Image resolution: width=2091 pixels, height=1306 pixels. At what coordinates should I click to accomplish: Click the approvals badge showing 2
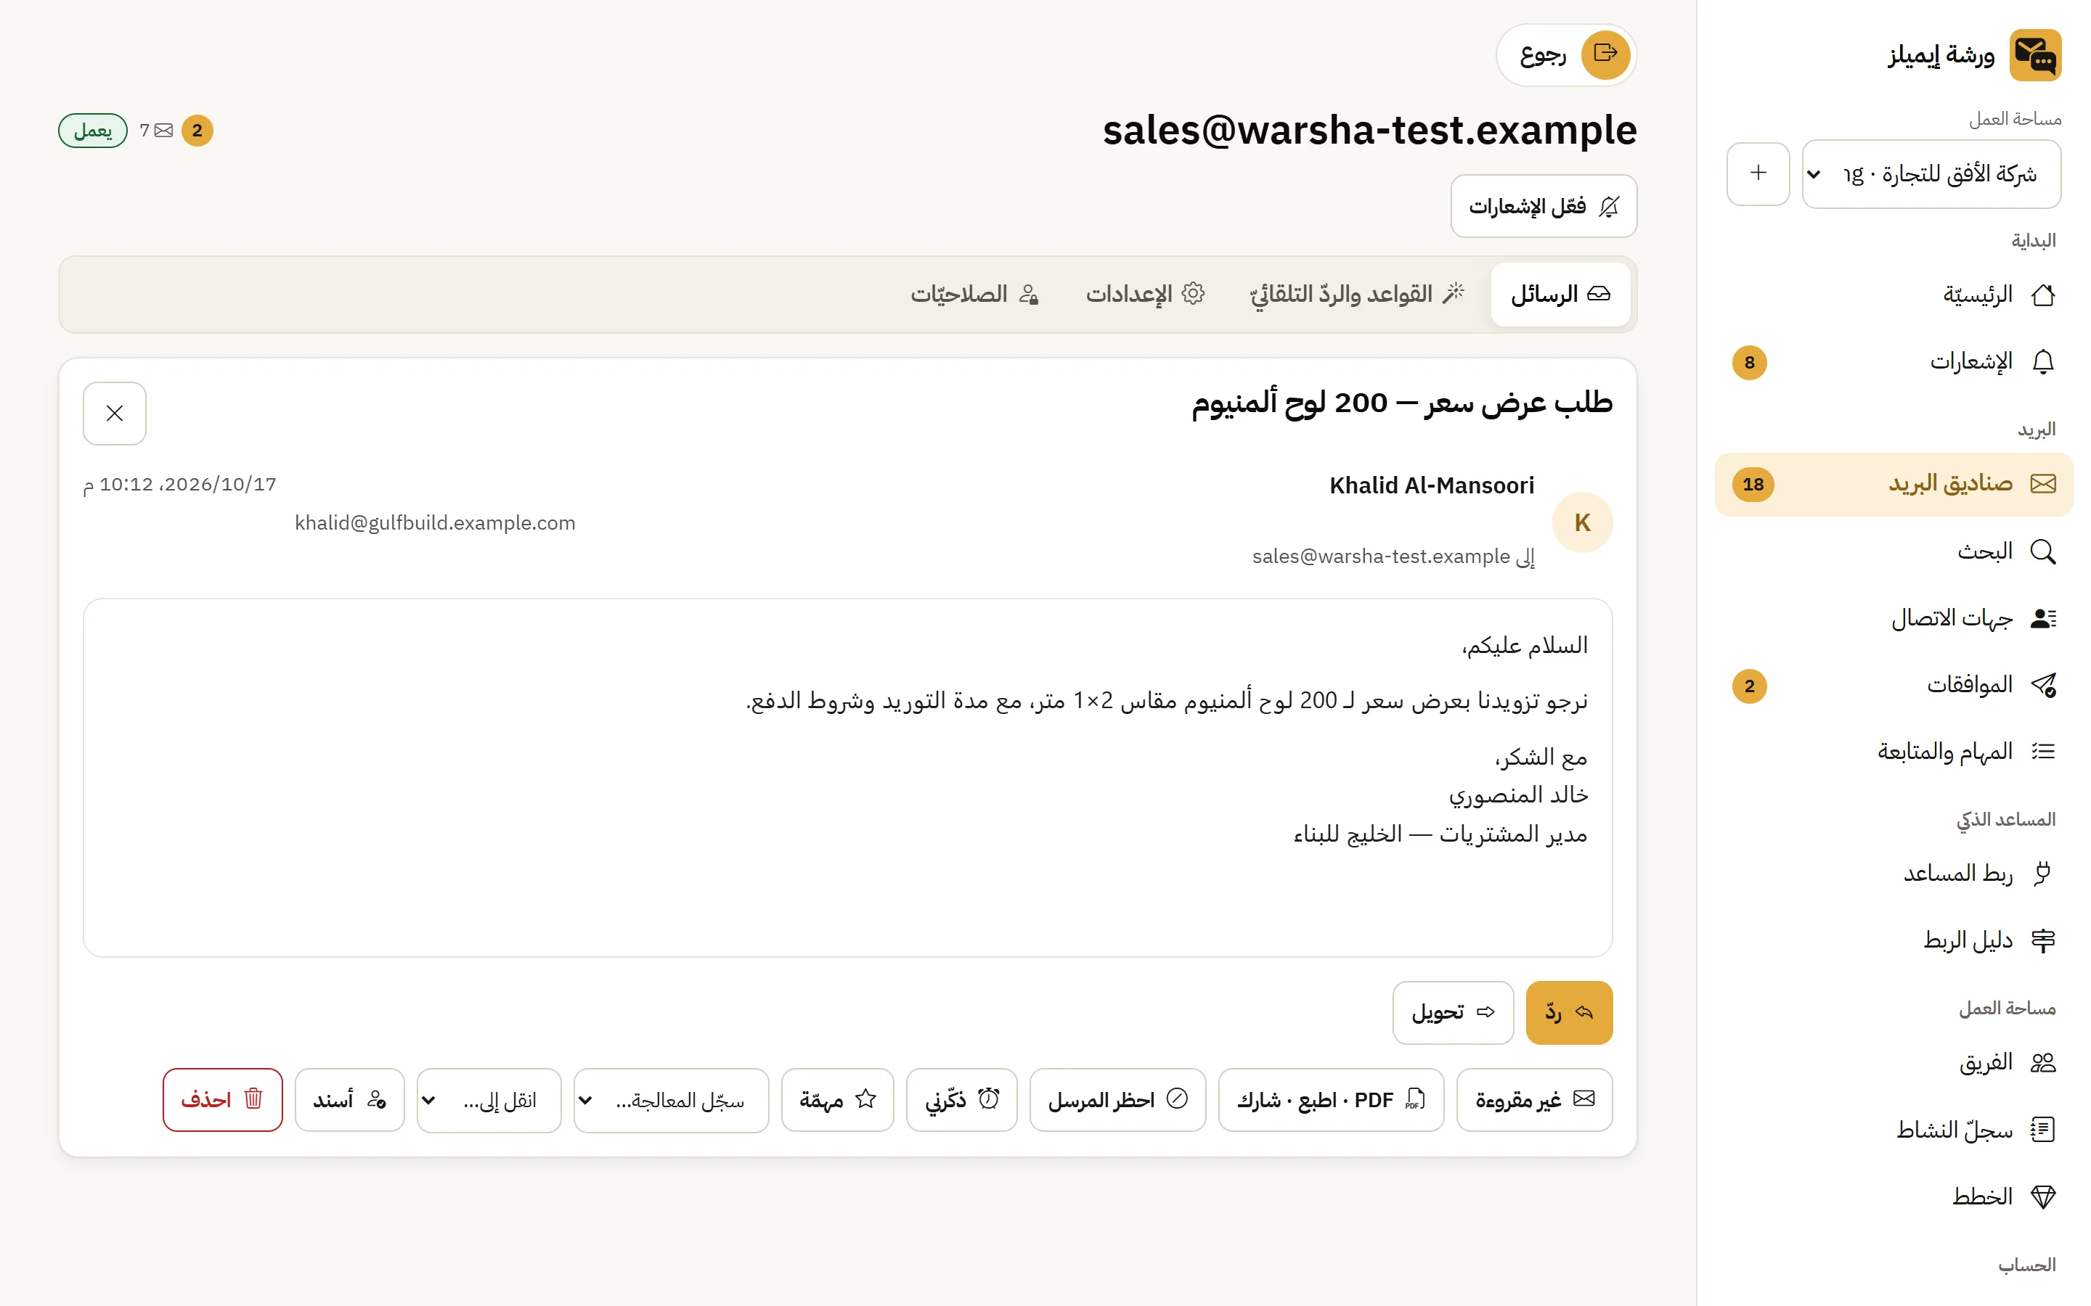[x=1749, y=686]
